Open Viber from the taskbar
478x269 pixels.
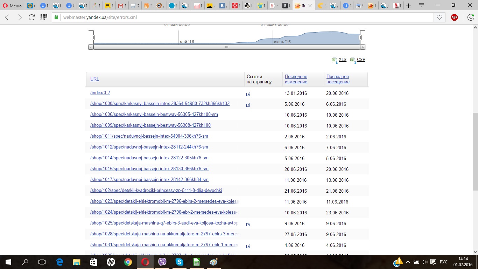(x=162, y=262)
